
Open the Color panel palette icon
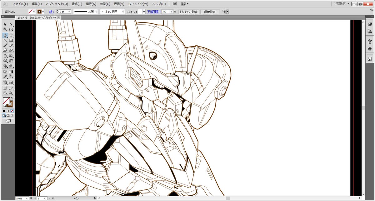tap(370, 25)
